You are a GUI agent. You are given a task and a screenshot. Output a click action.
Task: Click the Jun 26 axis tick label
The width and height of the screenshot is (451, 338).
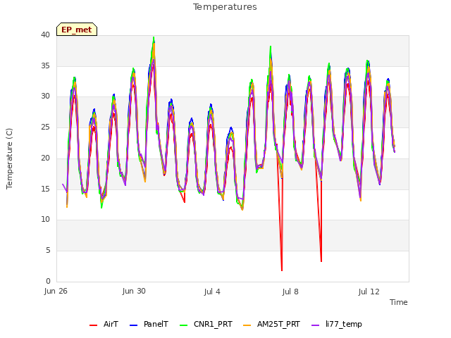click(56, 291)
